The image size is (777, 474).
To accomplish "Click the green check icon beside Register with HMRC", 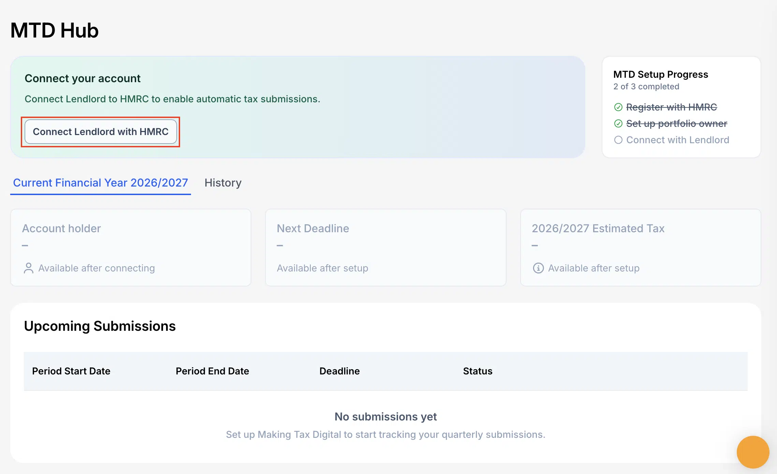I will point(618,107).
